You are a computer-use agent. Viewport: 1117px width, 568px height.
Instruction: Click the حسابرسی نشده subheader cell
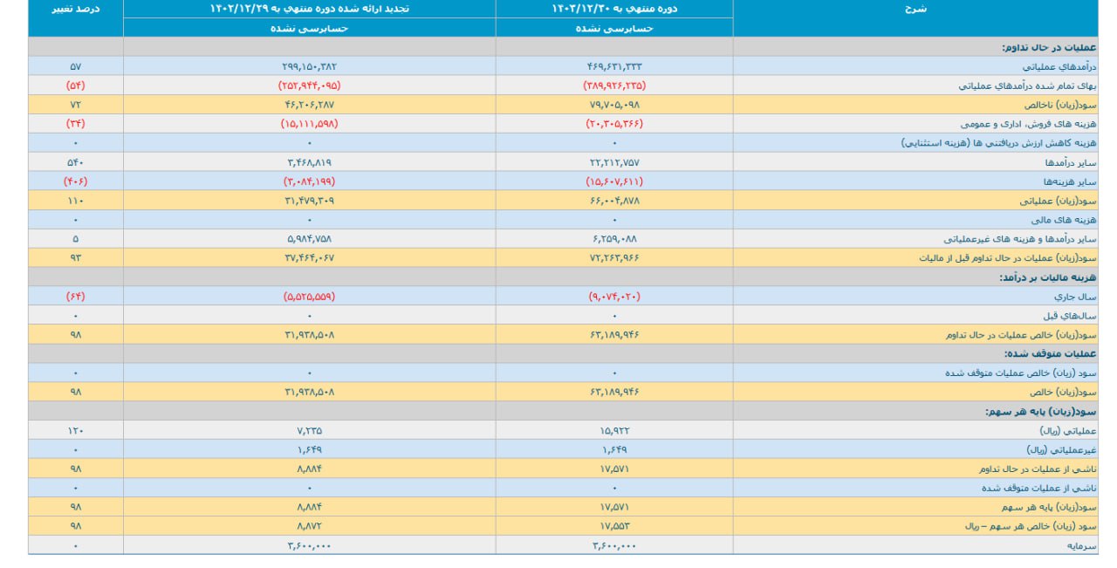(613, 28)
